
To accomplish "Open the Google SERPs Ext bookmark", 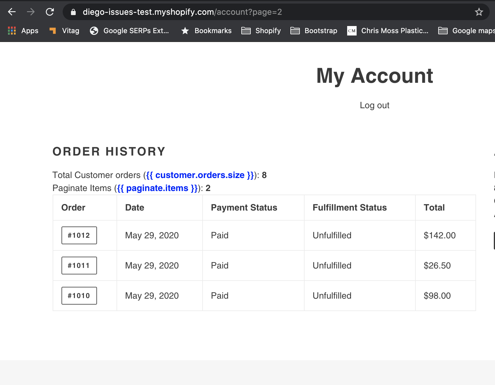I will 129,31.
